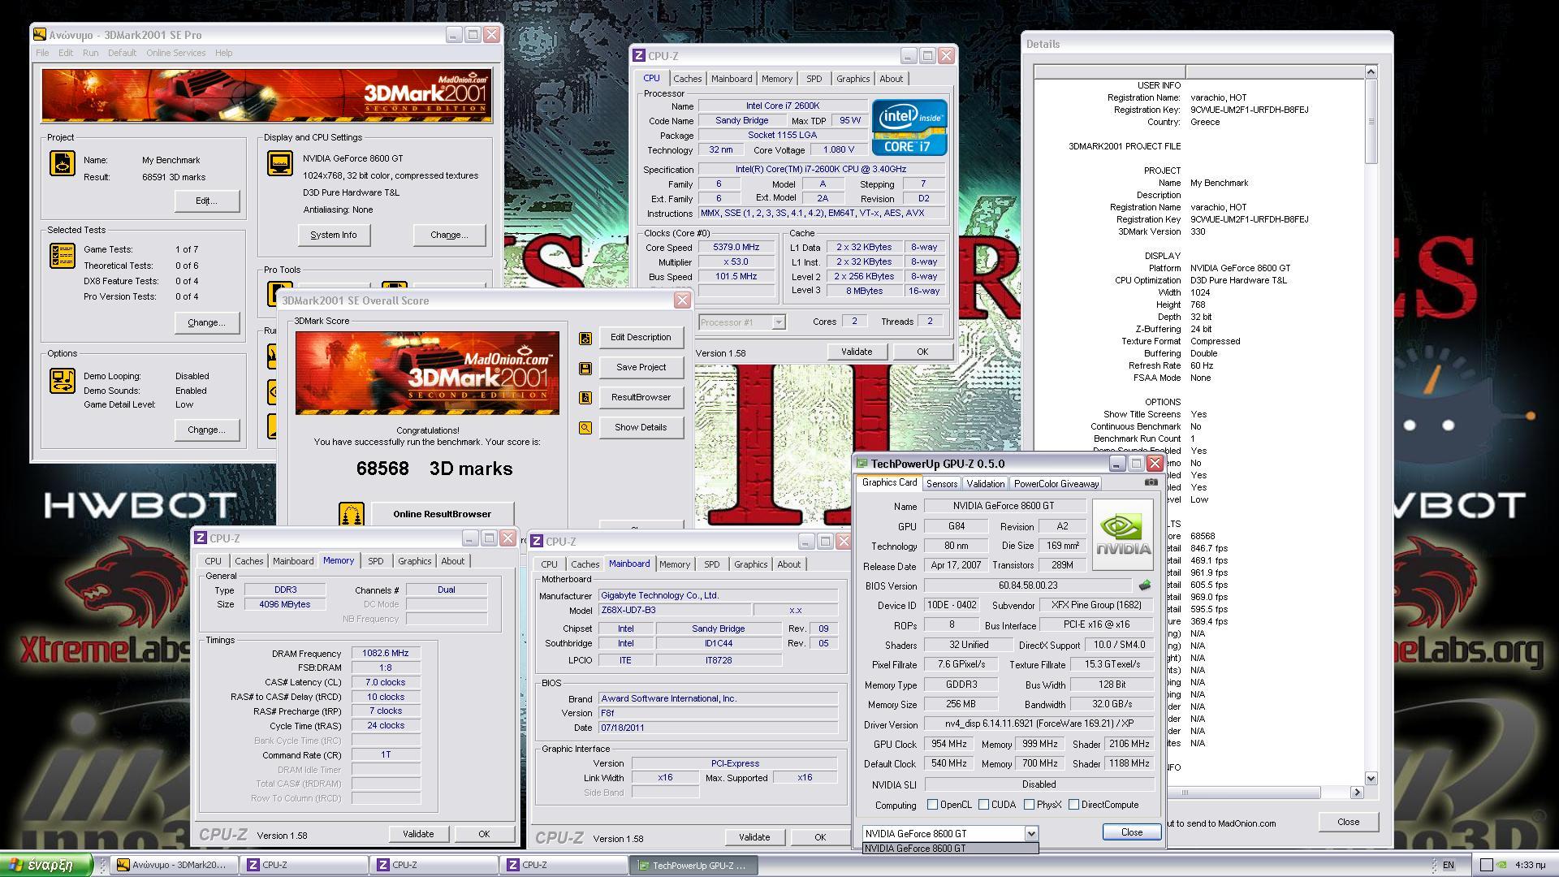Switch to the Validation tab in GPU-Z
This screenshot has height=877, width=1559.
[985, 484]
